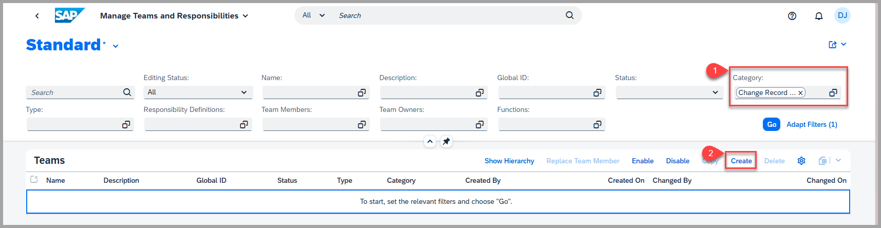The height and width of the screenshot is (228, 881).
Task: Remove the Change Record category token
Action: (x=800, y=93)
